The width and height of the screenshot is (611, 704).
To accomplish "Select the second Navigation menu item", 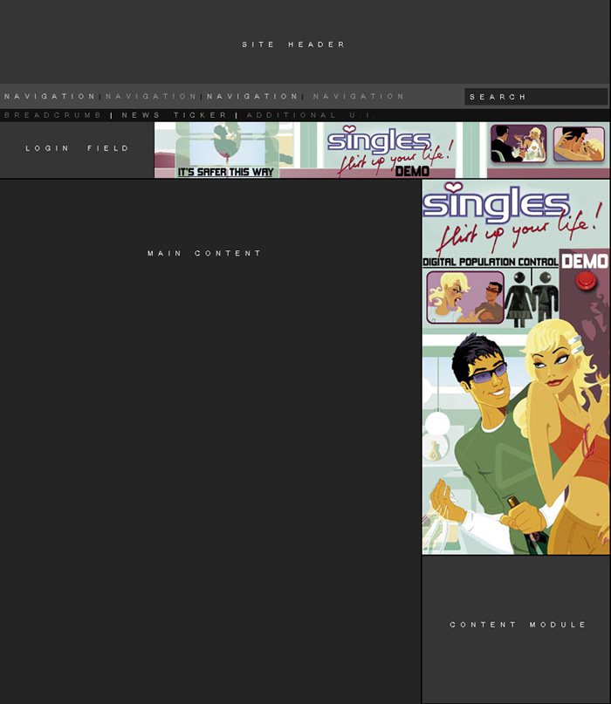I will [x=151, y=96].
